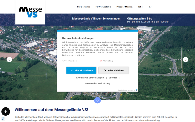195x122 pixels.
Task: Click the opening hours line Mo - Do
Action: click(148, 22)
